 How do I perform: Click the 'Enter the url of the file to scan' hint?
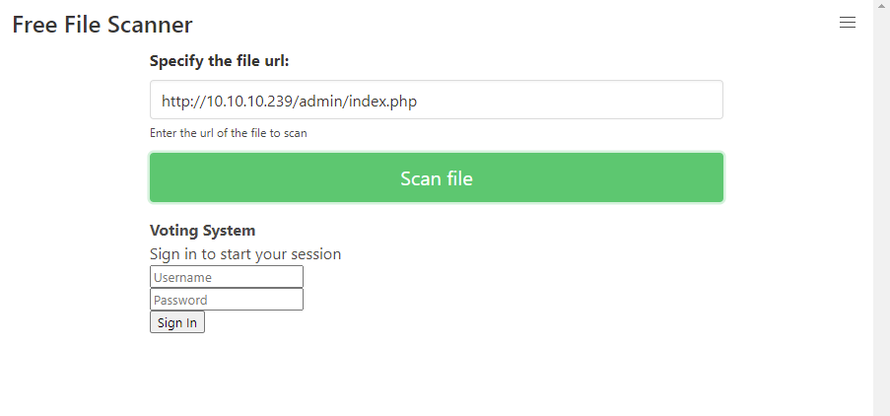pos(229,133)
